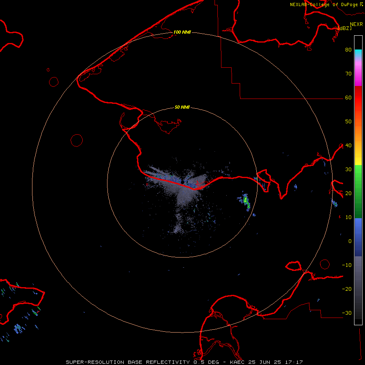
Task: Click the red circle in the lower-right map area
Action: pos(325,264)
